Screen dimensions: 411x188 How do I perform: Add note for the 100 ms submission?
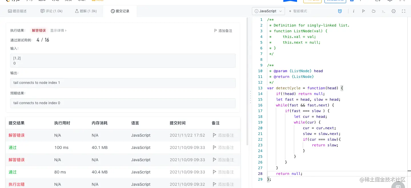(x=223, y=147)
